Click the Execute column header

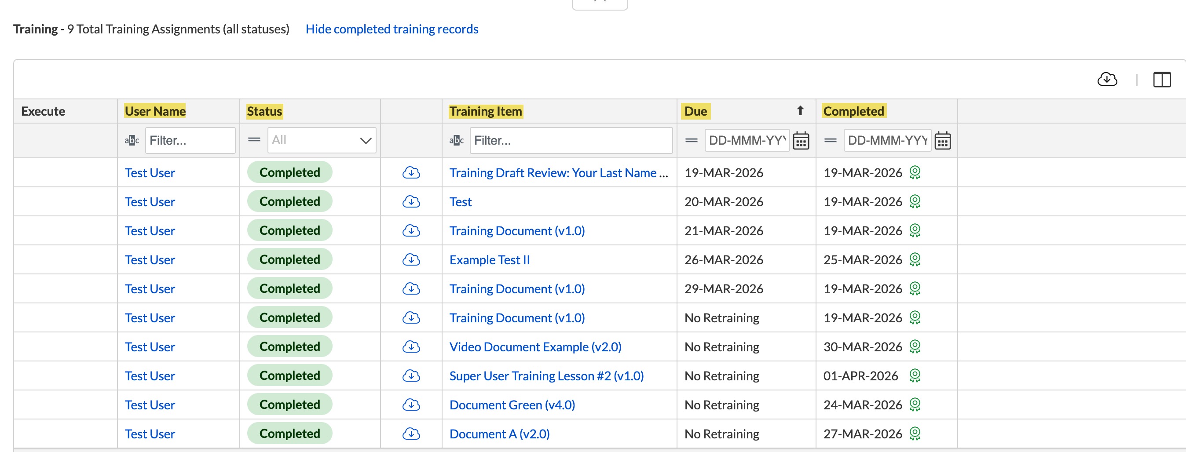point(43,111)
